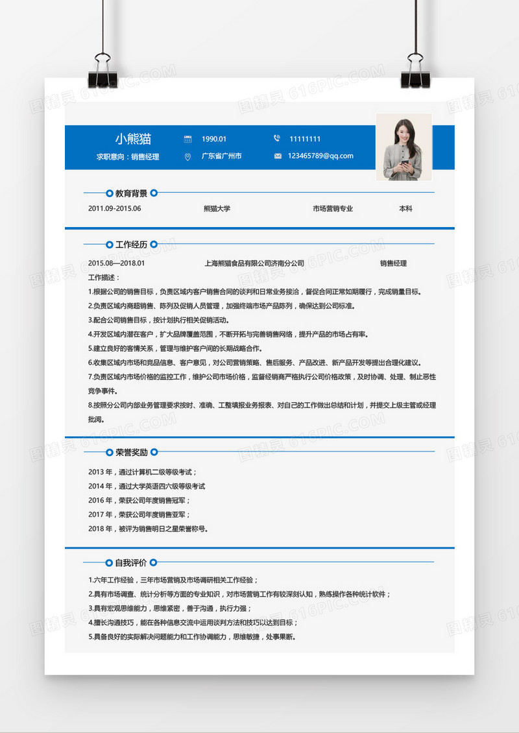Image resolution: width=519 pixels, height=733 pixels.
Task: Click work item 6 beginning 收集区域内市场和竞品信息
Action: tap(256, 363)
